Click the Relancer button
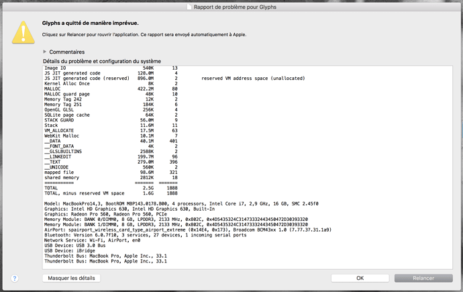463x292 pixels. pyautogui.click(x=423, y=278)
